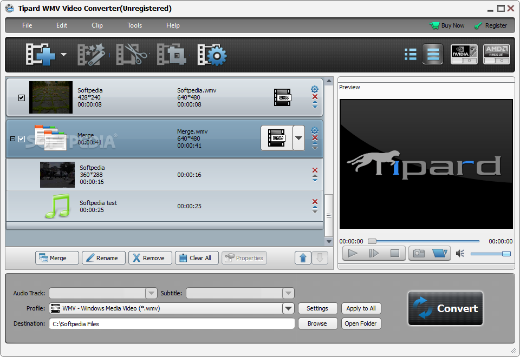The image size is (520, 357).
Task: Click the preview timeline seek slider
Action: tap(424, 241)
